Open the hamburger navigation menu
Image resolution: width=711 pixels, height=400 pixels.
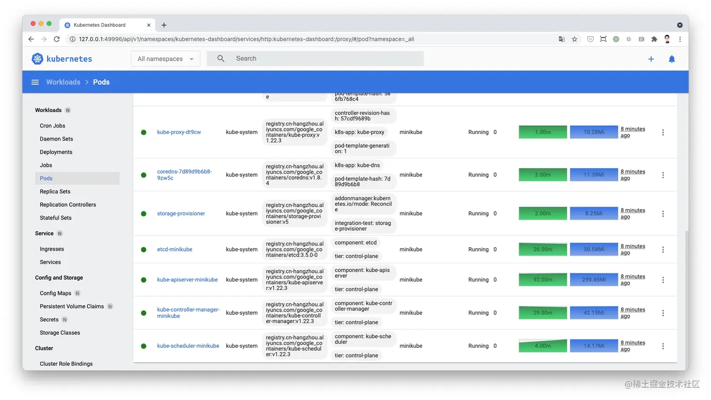[35, 82]
